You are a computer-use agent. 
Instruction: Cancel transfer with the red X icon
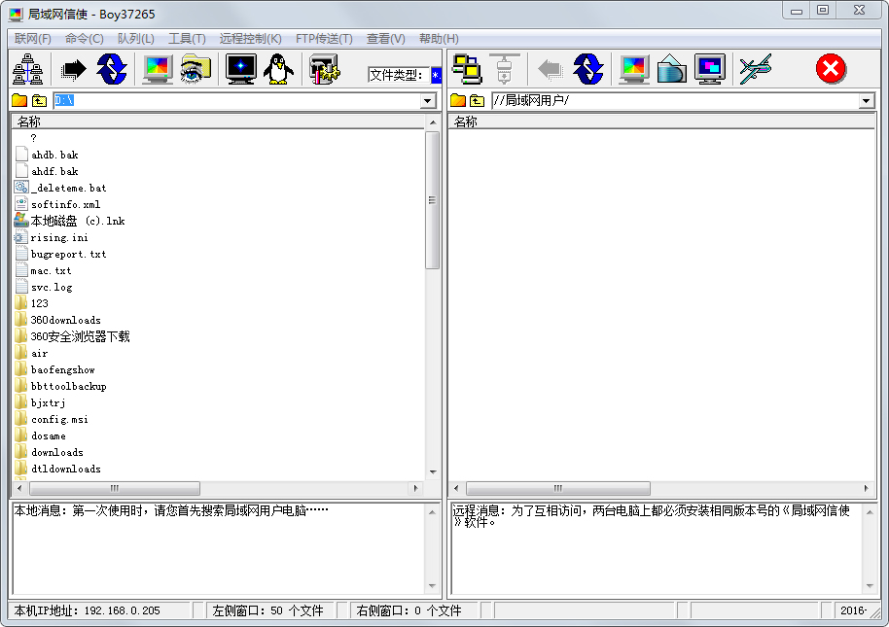tap(830, 68)
